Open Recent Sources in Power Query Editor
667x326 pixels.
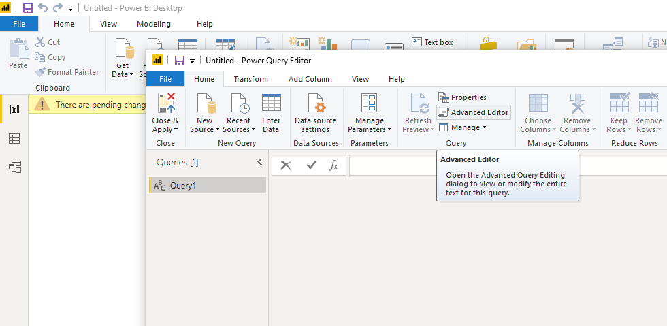point(239,113)
